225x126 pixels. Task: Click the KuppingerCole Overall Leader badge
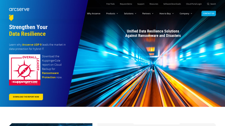click(x=25, y=70)
